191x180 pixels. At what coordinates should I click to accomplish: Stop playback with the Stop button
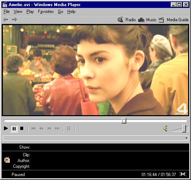point(22,129)
